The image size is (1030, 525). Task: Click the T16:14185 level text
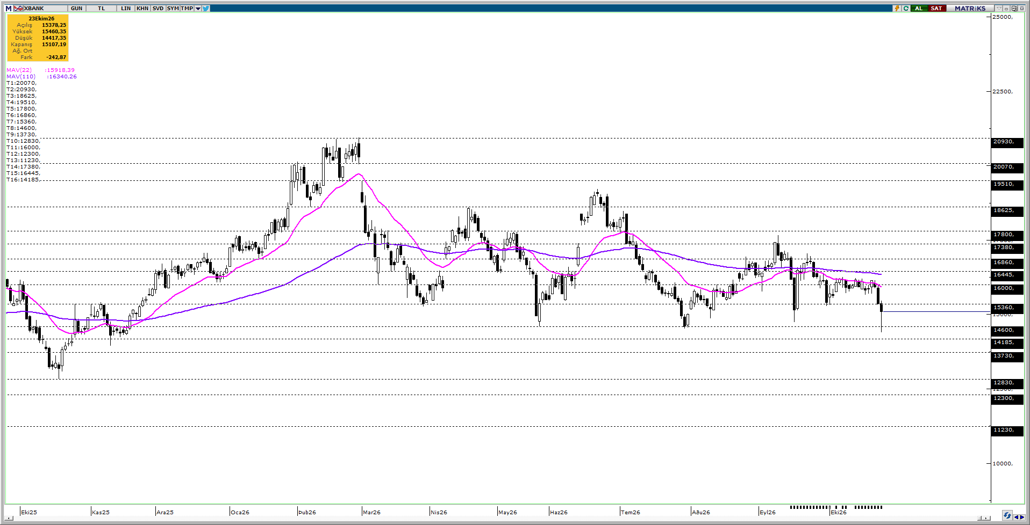click(23, 179)
